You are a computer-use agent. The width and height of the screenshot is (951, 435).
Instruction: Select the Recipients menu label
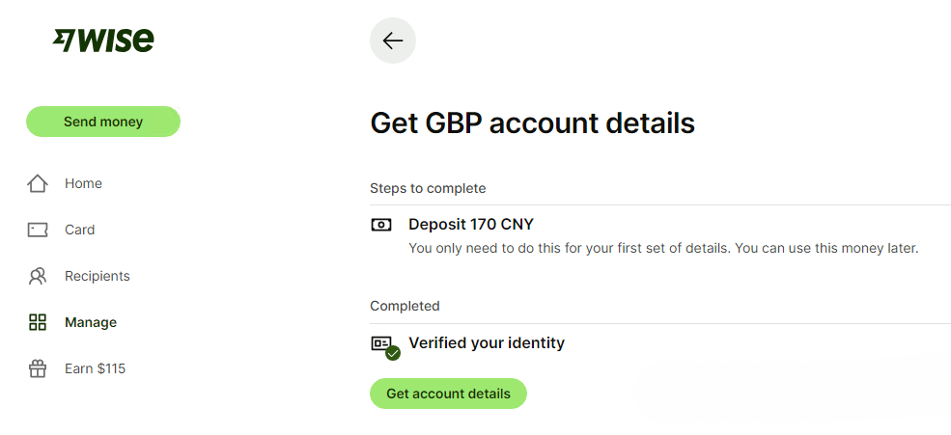[97, 276]
